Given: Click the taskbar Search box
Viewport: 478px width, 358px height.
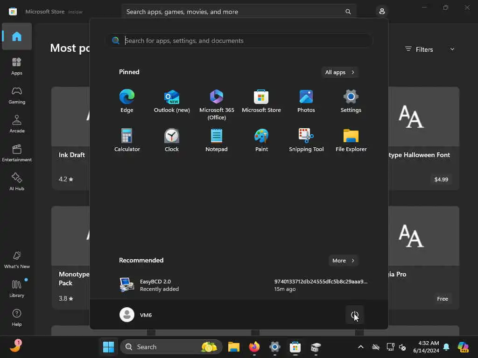Looking at the screenshot, I should (171, 347).
